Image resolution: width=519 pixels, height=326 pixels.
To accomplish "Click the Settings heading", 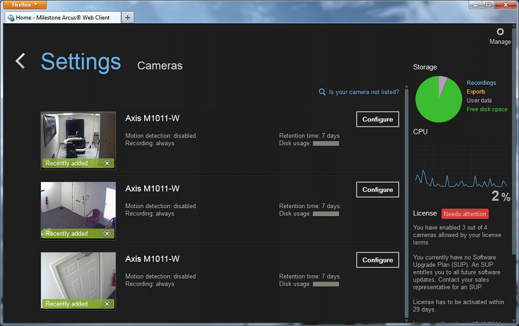I will [x=81, y=62].
